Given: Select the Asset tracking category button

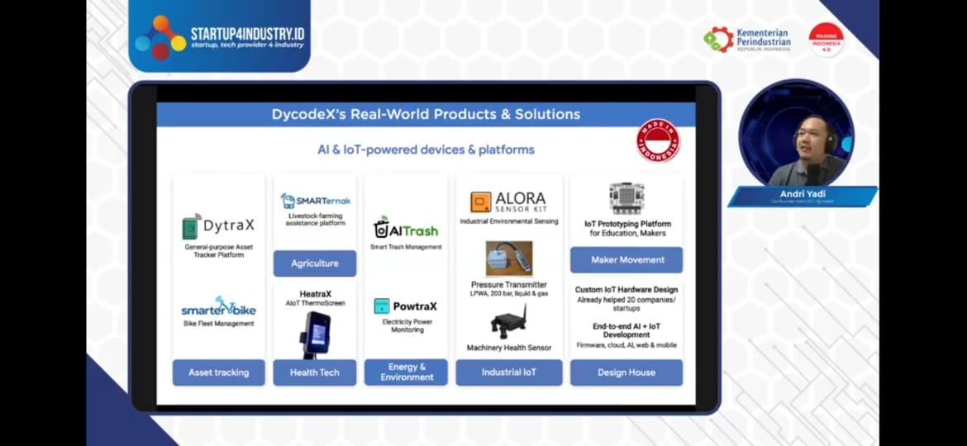Looking at the screenshot, I should tap(218, 372).
